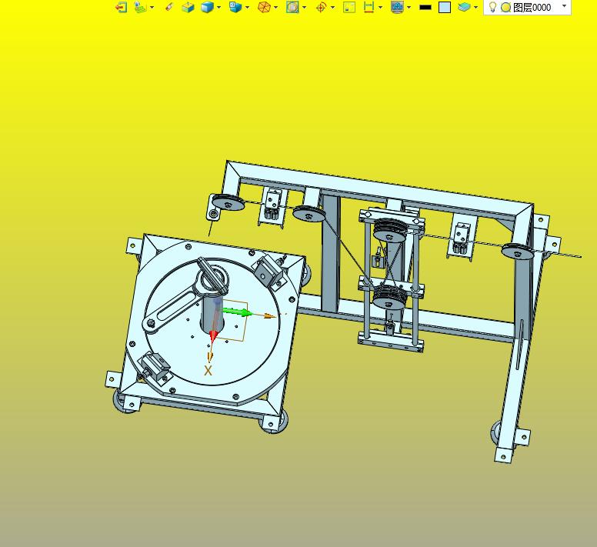Click the red arrow on the move handle
Screen dimensions: 597x547
[215, 335]
